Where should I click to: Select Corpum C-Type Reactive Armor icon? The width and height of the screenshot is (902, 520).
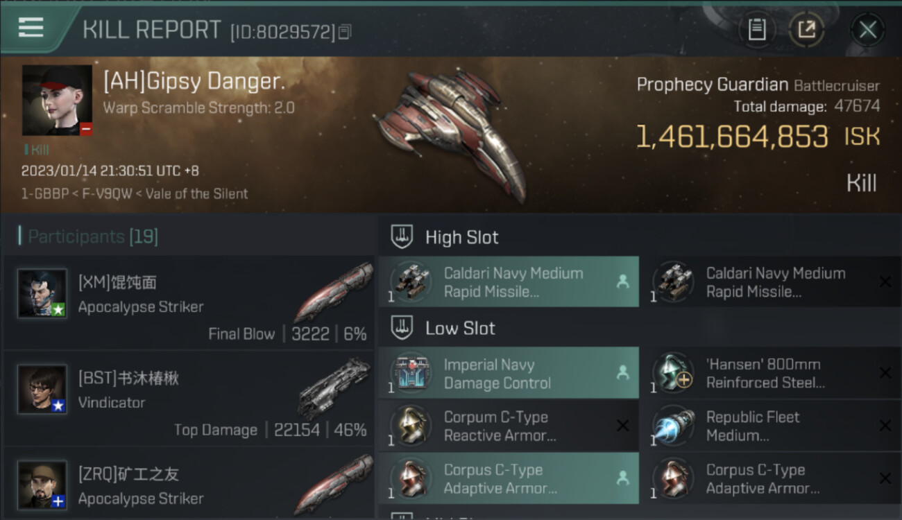(x=412, y=426)
